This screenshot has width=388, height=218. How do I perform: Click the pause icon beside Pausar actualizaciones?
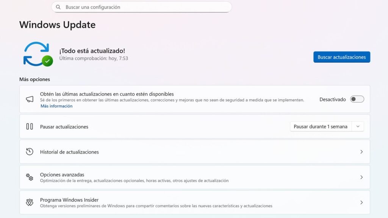[30, 126]
